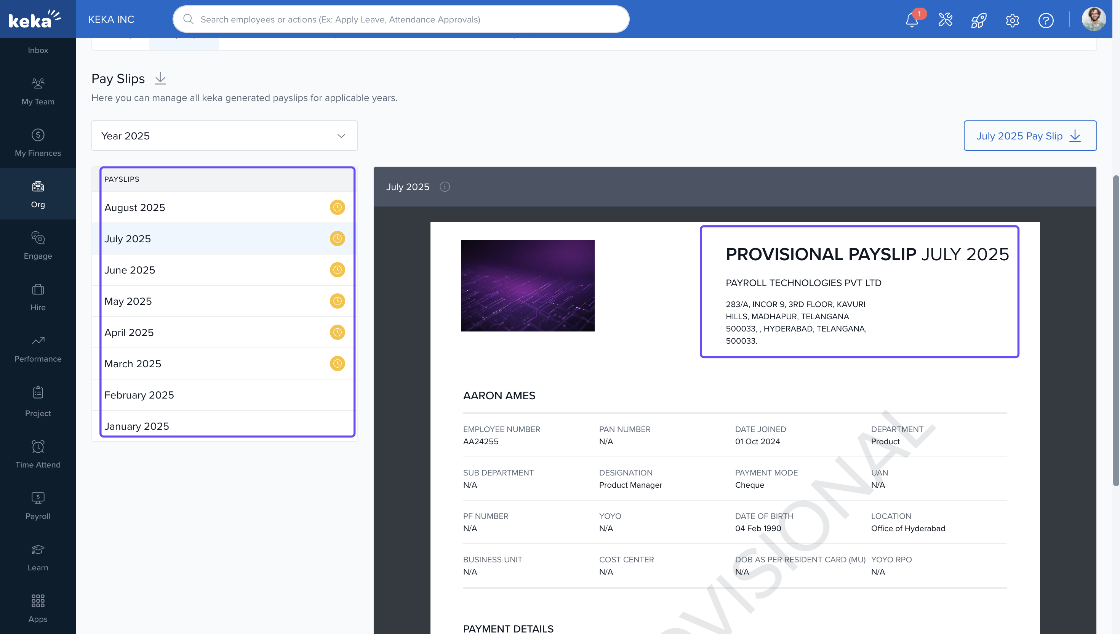This screenshot has width=1120, height=634.
Task: Click the pending clock icon for August 2025
Action: coord(337,207)
